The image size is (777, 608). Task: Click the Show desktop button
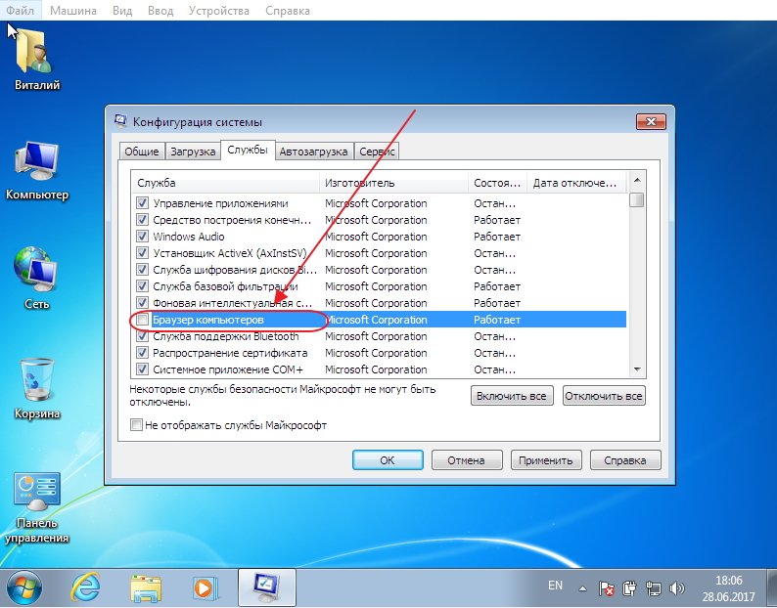pos(771,588)
